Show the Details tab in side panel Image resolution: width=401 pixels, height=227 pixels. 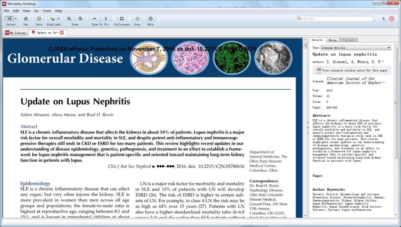(317, 40)
